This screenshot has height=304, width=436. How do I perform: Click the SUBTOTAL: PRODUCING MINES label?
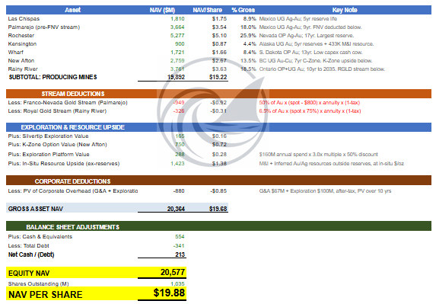point(53,77)
